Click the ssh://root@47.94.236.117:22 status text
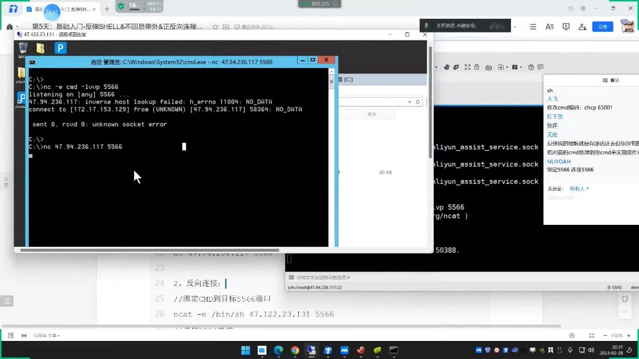Image resolution: width=639 pixels, height=359 pixels. click(315, 287)
